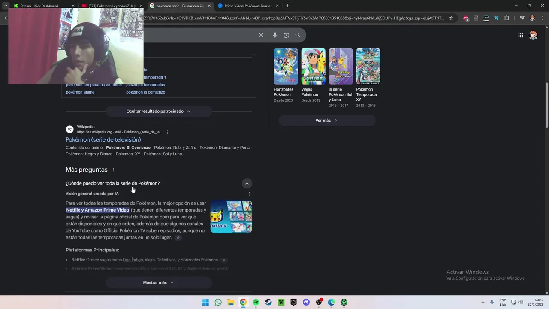Click the Wikipedia site name above the result
This screenshot has height=309, width=549.
tap(86, 127)
